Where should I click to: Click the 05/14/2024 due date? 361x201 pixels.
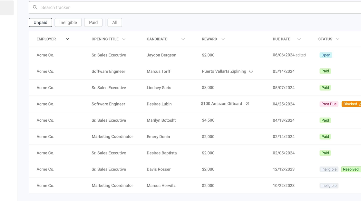tap(284, 71)
